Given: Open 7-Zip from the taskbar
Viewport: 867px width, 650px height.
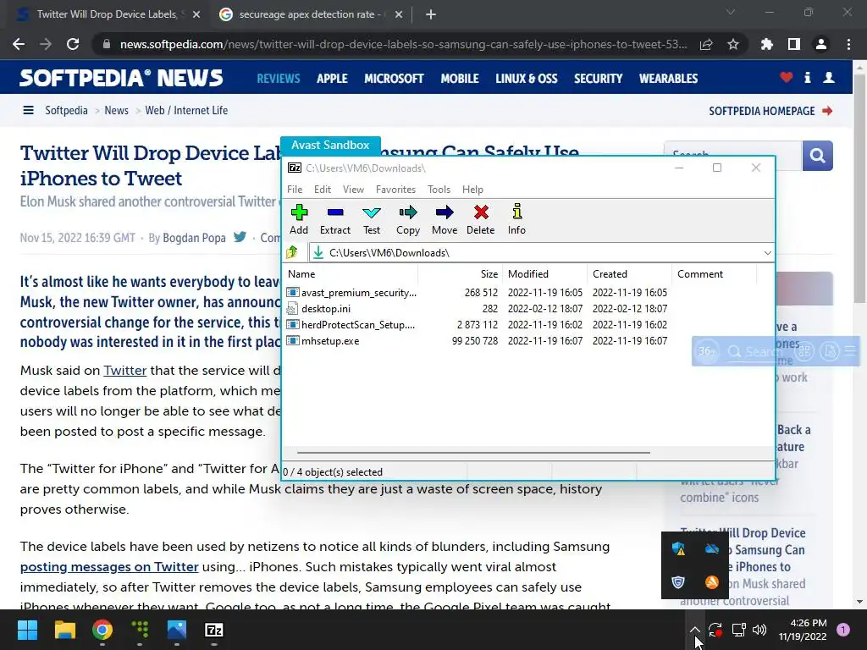Looking at the screenshot, I should point(214,630).
